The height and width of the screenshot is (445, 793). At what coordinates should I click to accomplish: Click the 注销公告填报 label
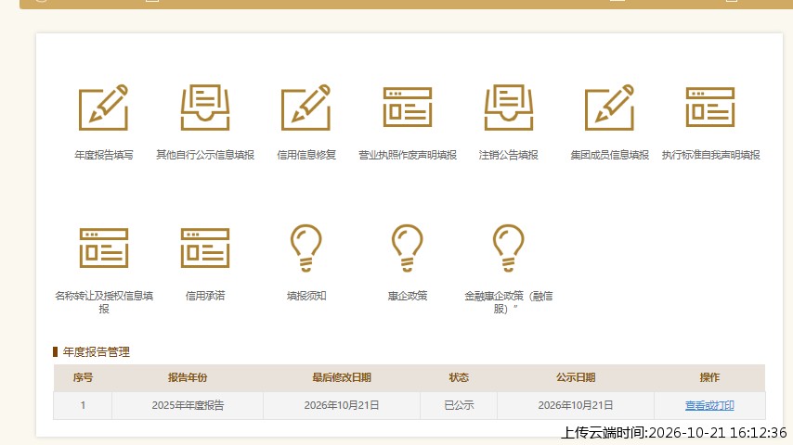click(508, 155)
